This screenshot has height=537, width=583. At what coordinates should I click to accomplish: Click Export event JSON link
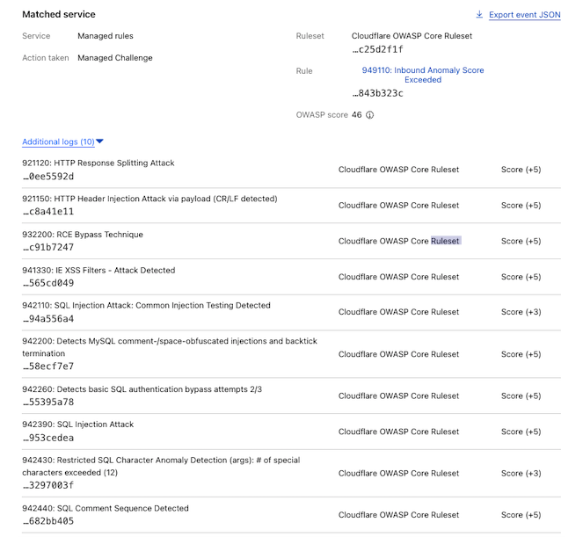tap(525, 15)
